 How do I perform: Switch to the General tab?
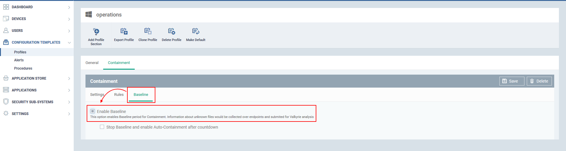point(92,63)
